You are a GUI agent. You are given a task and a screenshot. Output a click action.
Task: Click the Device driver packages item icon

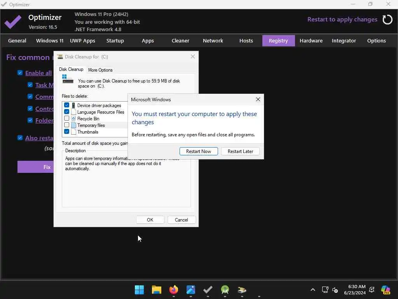pos(73,105)
